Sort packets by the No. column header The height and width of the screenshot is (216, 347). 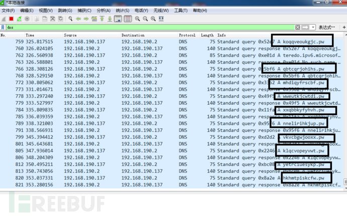[x=12, y=35]
